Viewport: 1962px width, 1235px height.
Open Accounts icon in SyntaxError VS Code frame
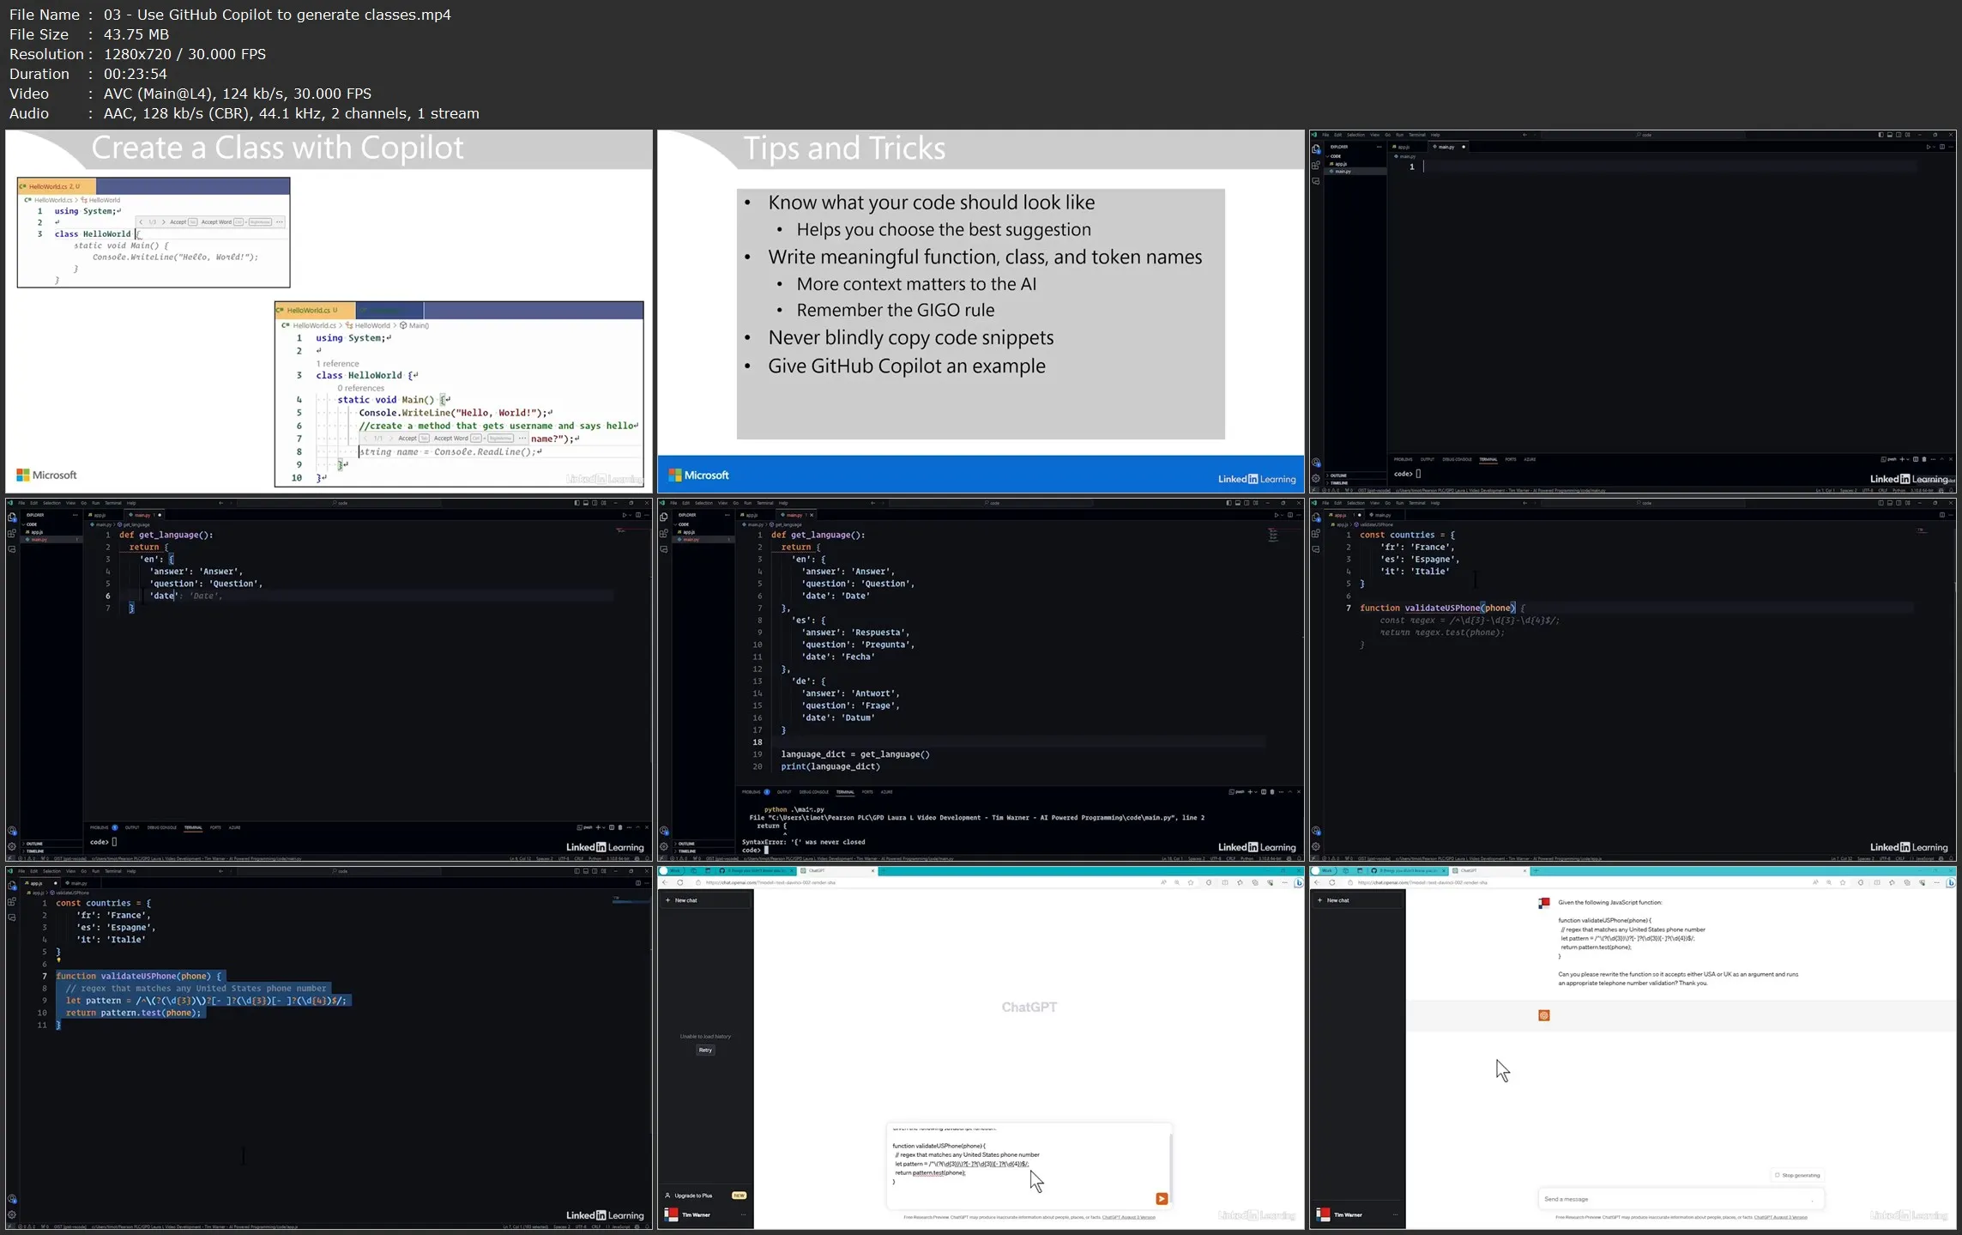point(664,831)
